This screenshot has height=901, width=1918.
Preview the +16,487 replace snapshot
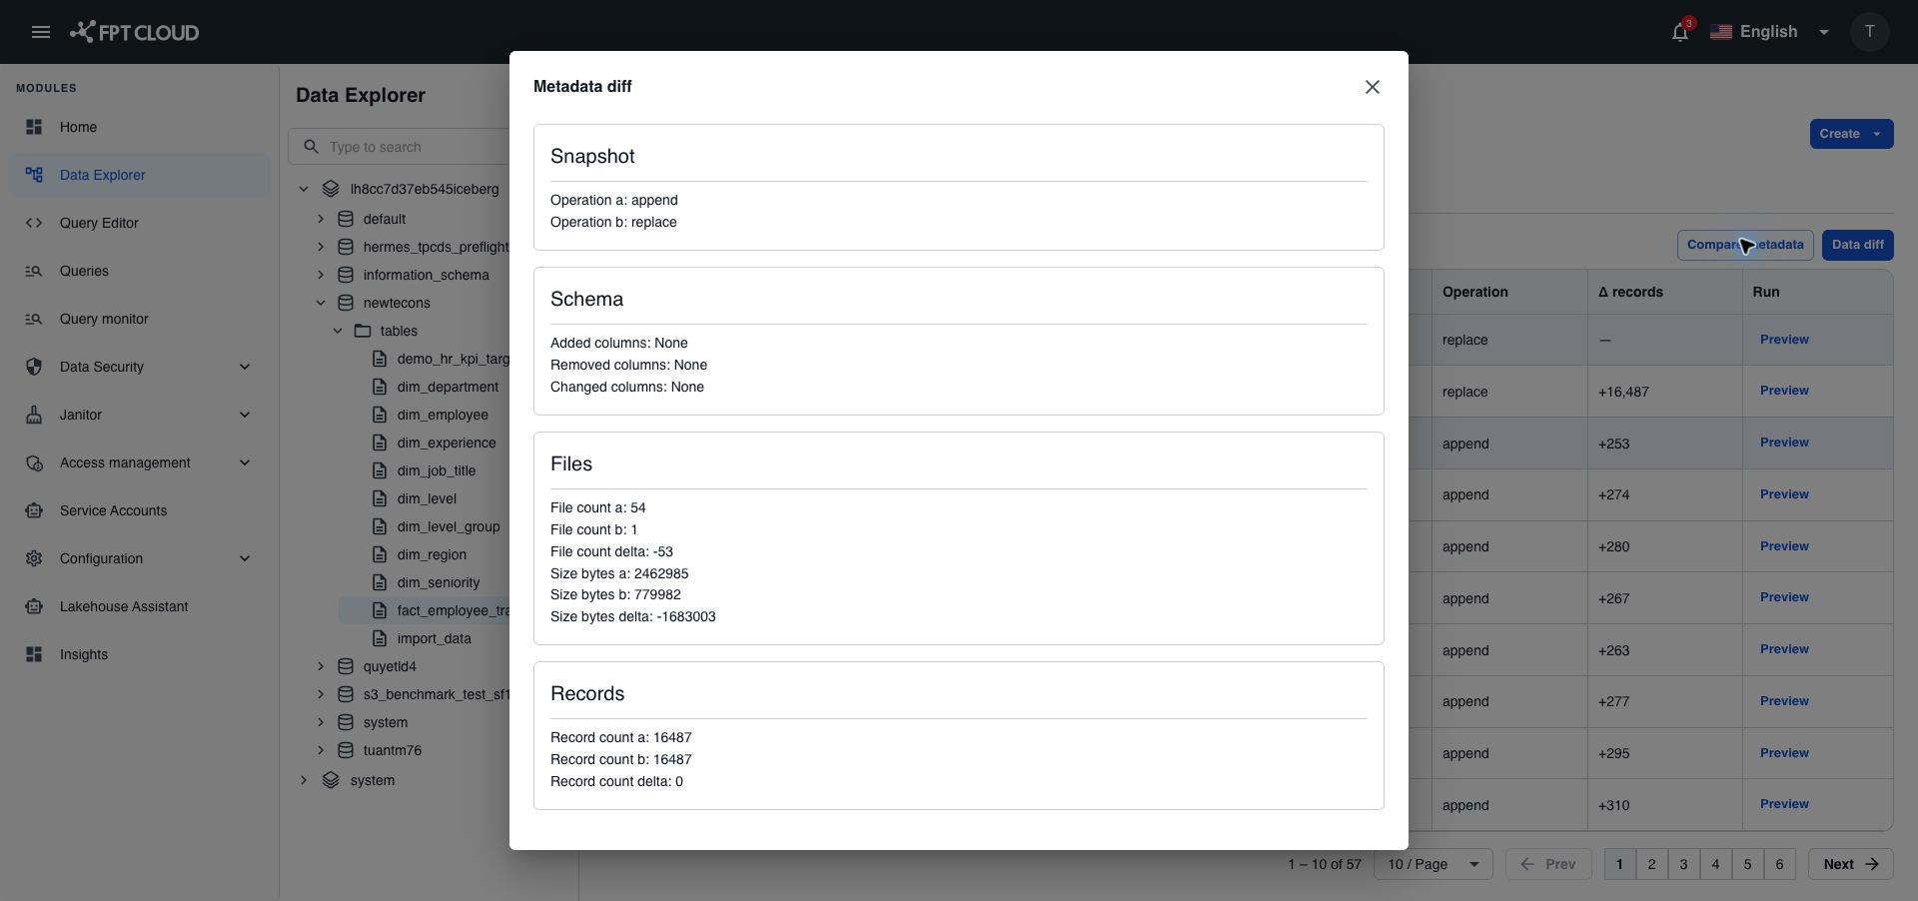click(x=1784, y=391)
